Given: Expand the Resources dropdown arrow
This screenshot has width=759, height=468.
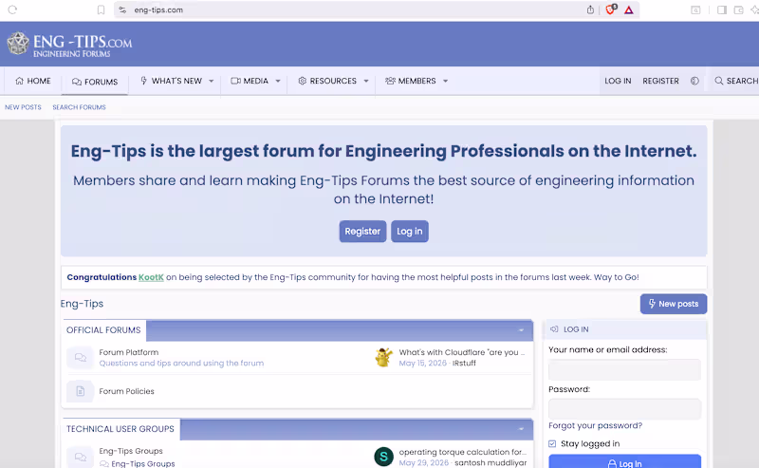Looking at the screenshot, I should click(366, 81).
